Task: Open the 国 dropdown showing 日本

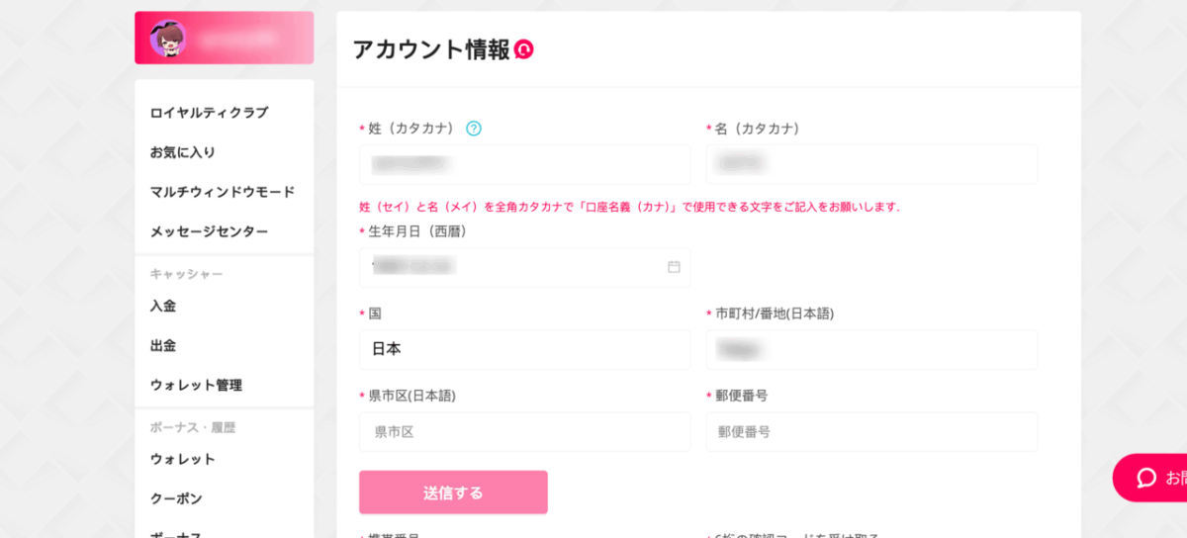Action: coord(525,349)
